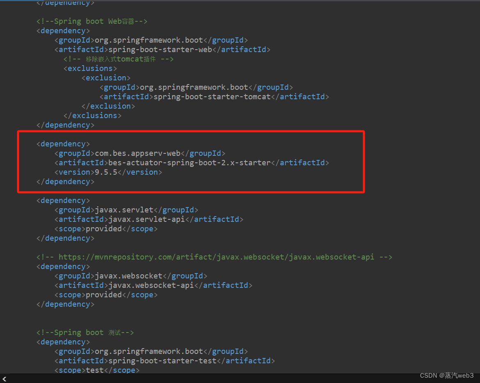The height and width of the screenshot is (383, 480).
Task: Click the provided scope under javax.servlet dependency
Action: (103, 228)
